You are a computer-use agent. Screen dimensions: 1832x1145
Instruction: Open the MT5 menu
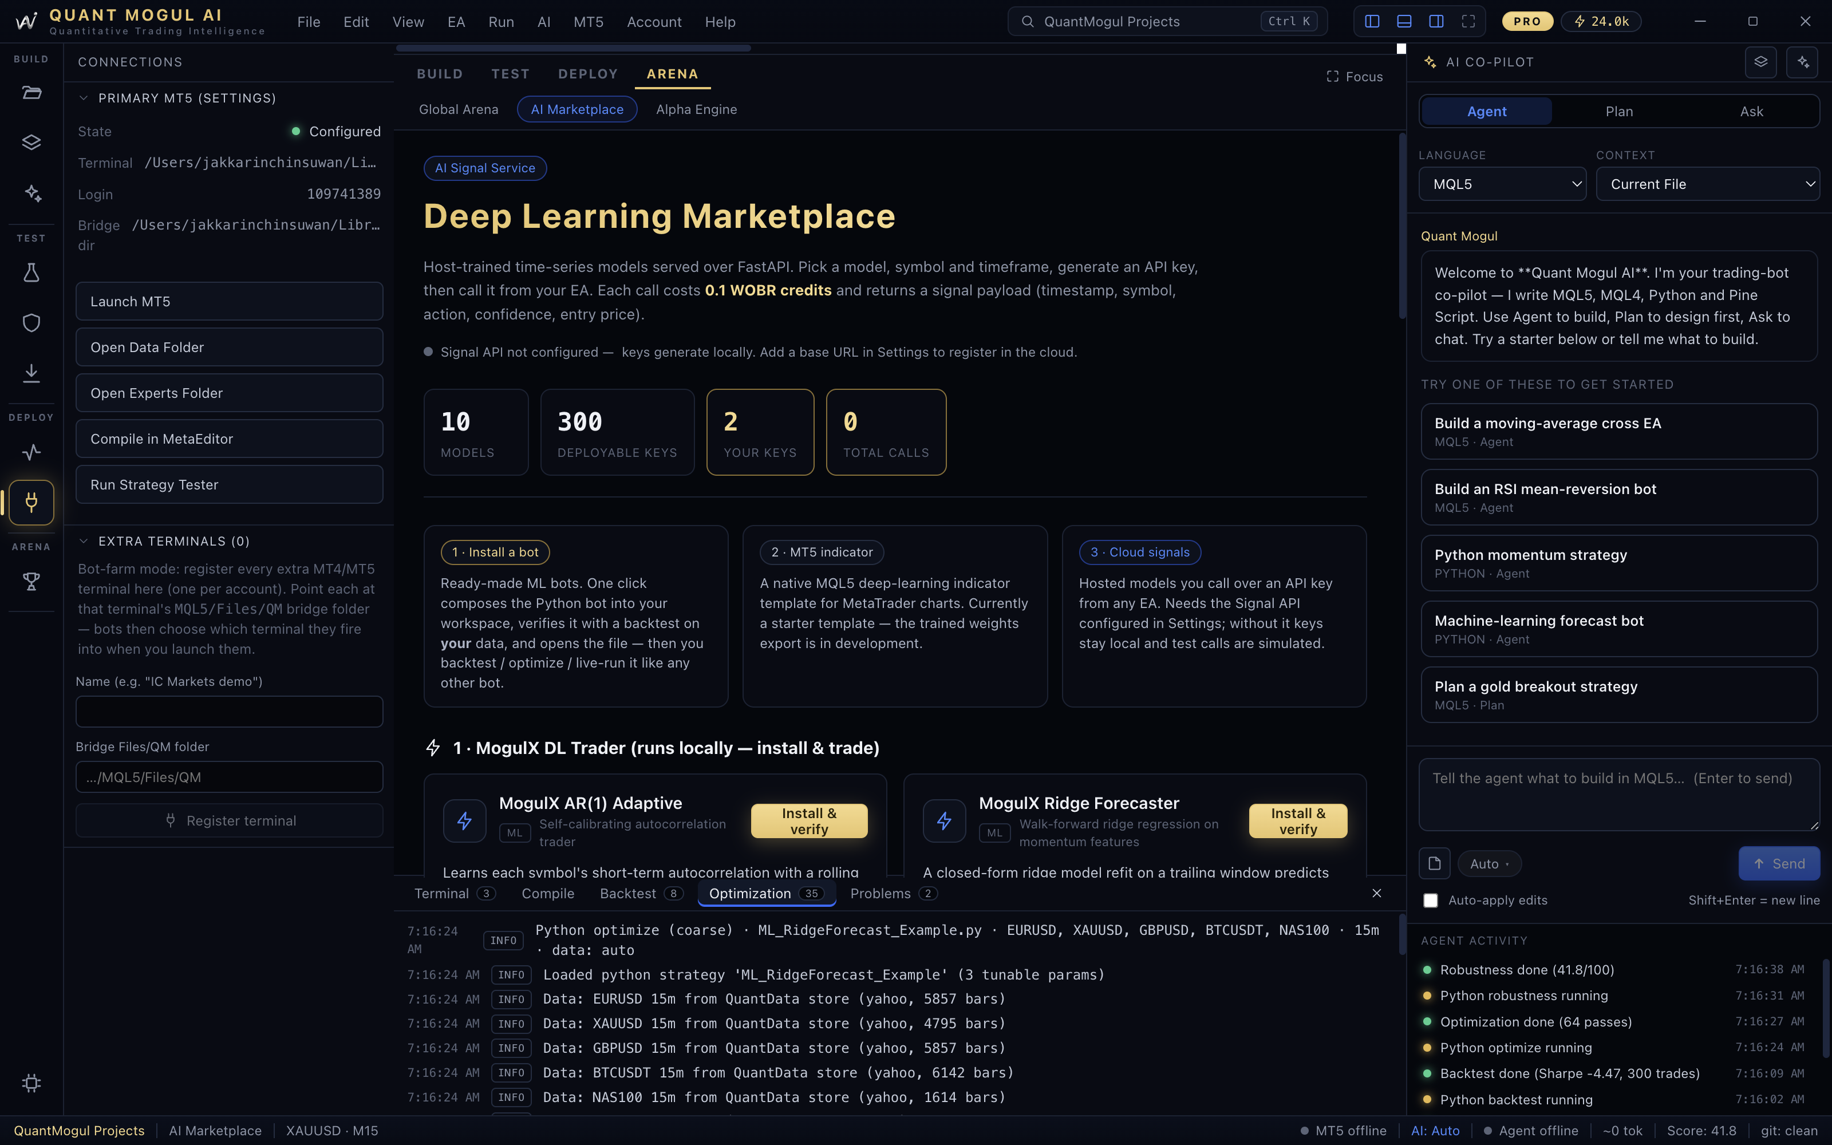[588, 22]
